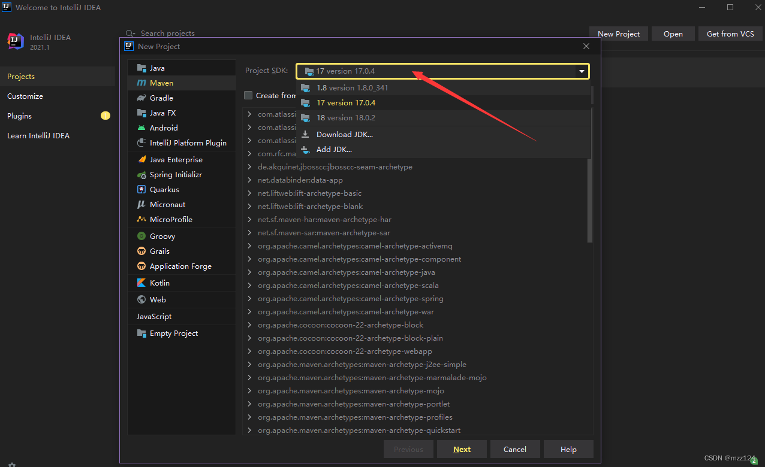Open Projects tab in welcome sidebar

point(58,76)
